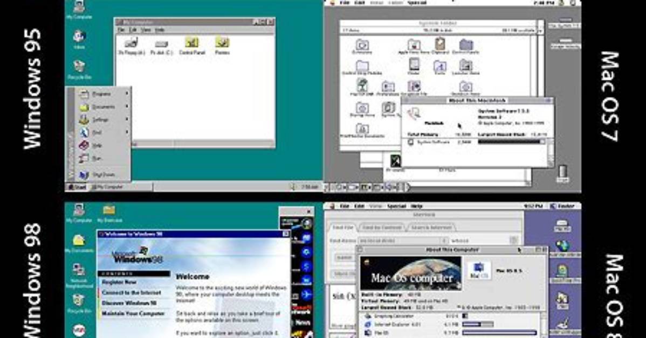
Task: Open My Briefcase on Windows 98 desktop
Action: coord(109,213)
